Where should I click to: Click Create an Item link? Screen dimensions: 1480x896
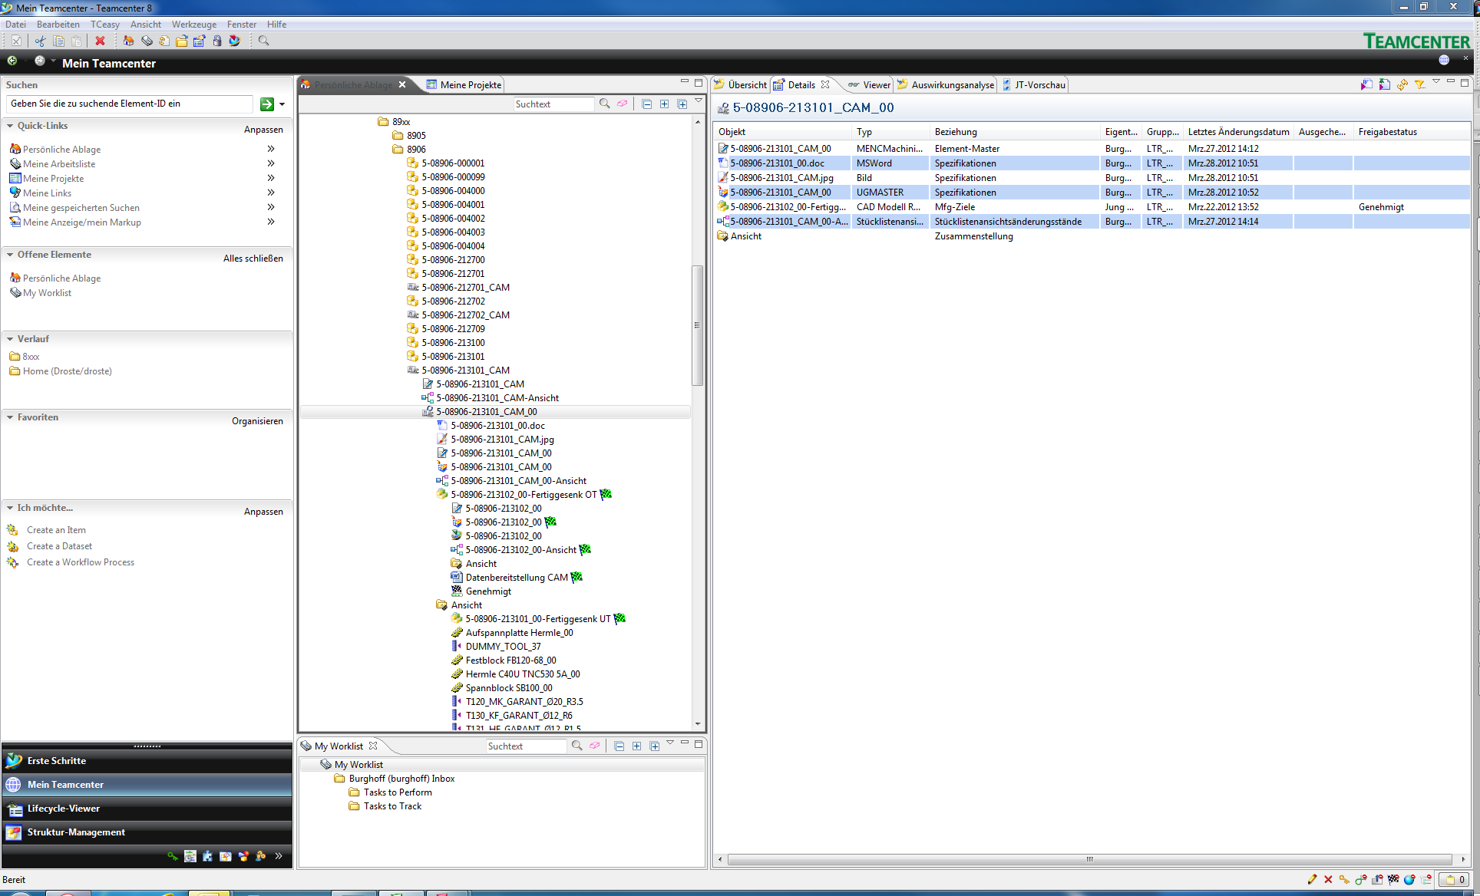click(56, 530)
